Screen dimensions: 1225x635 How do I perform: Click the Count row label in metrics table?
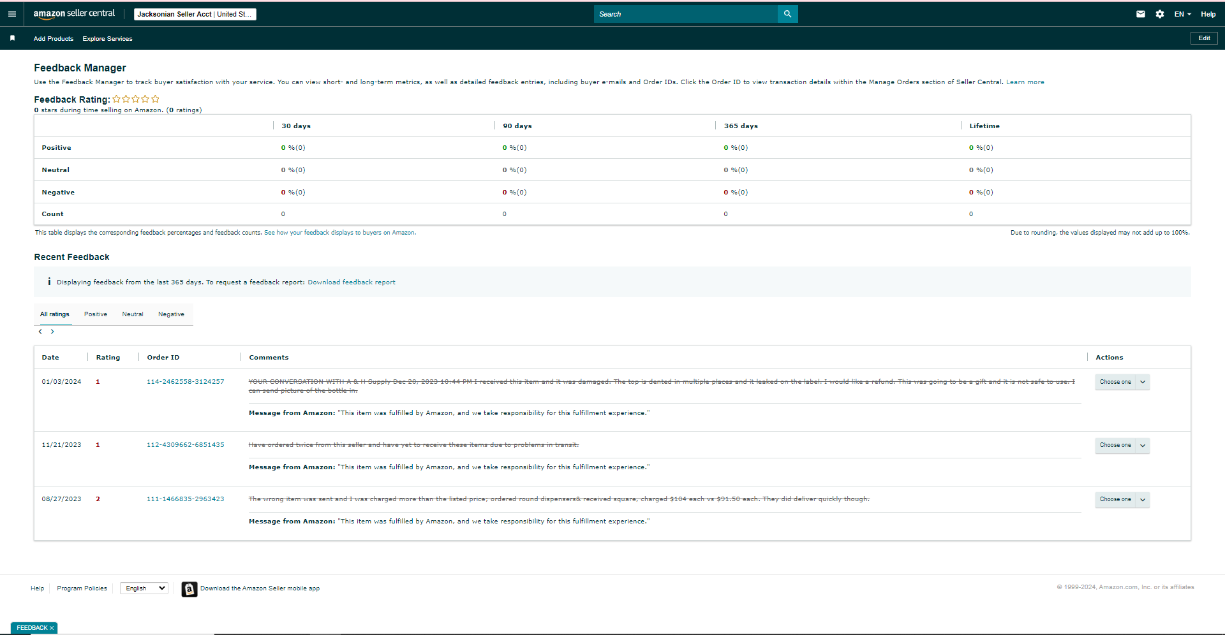(x=52, y=214)
